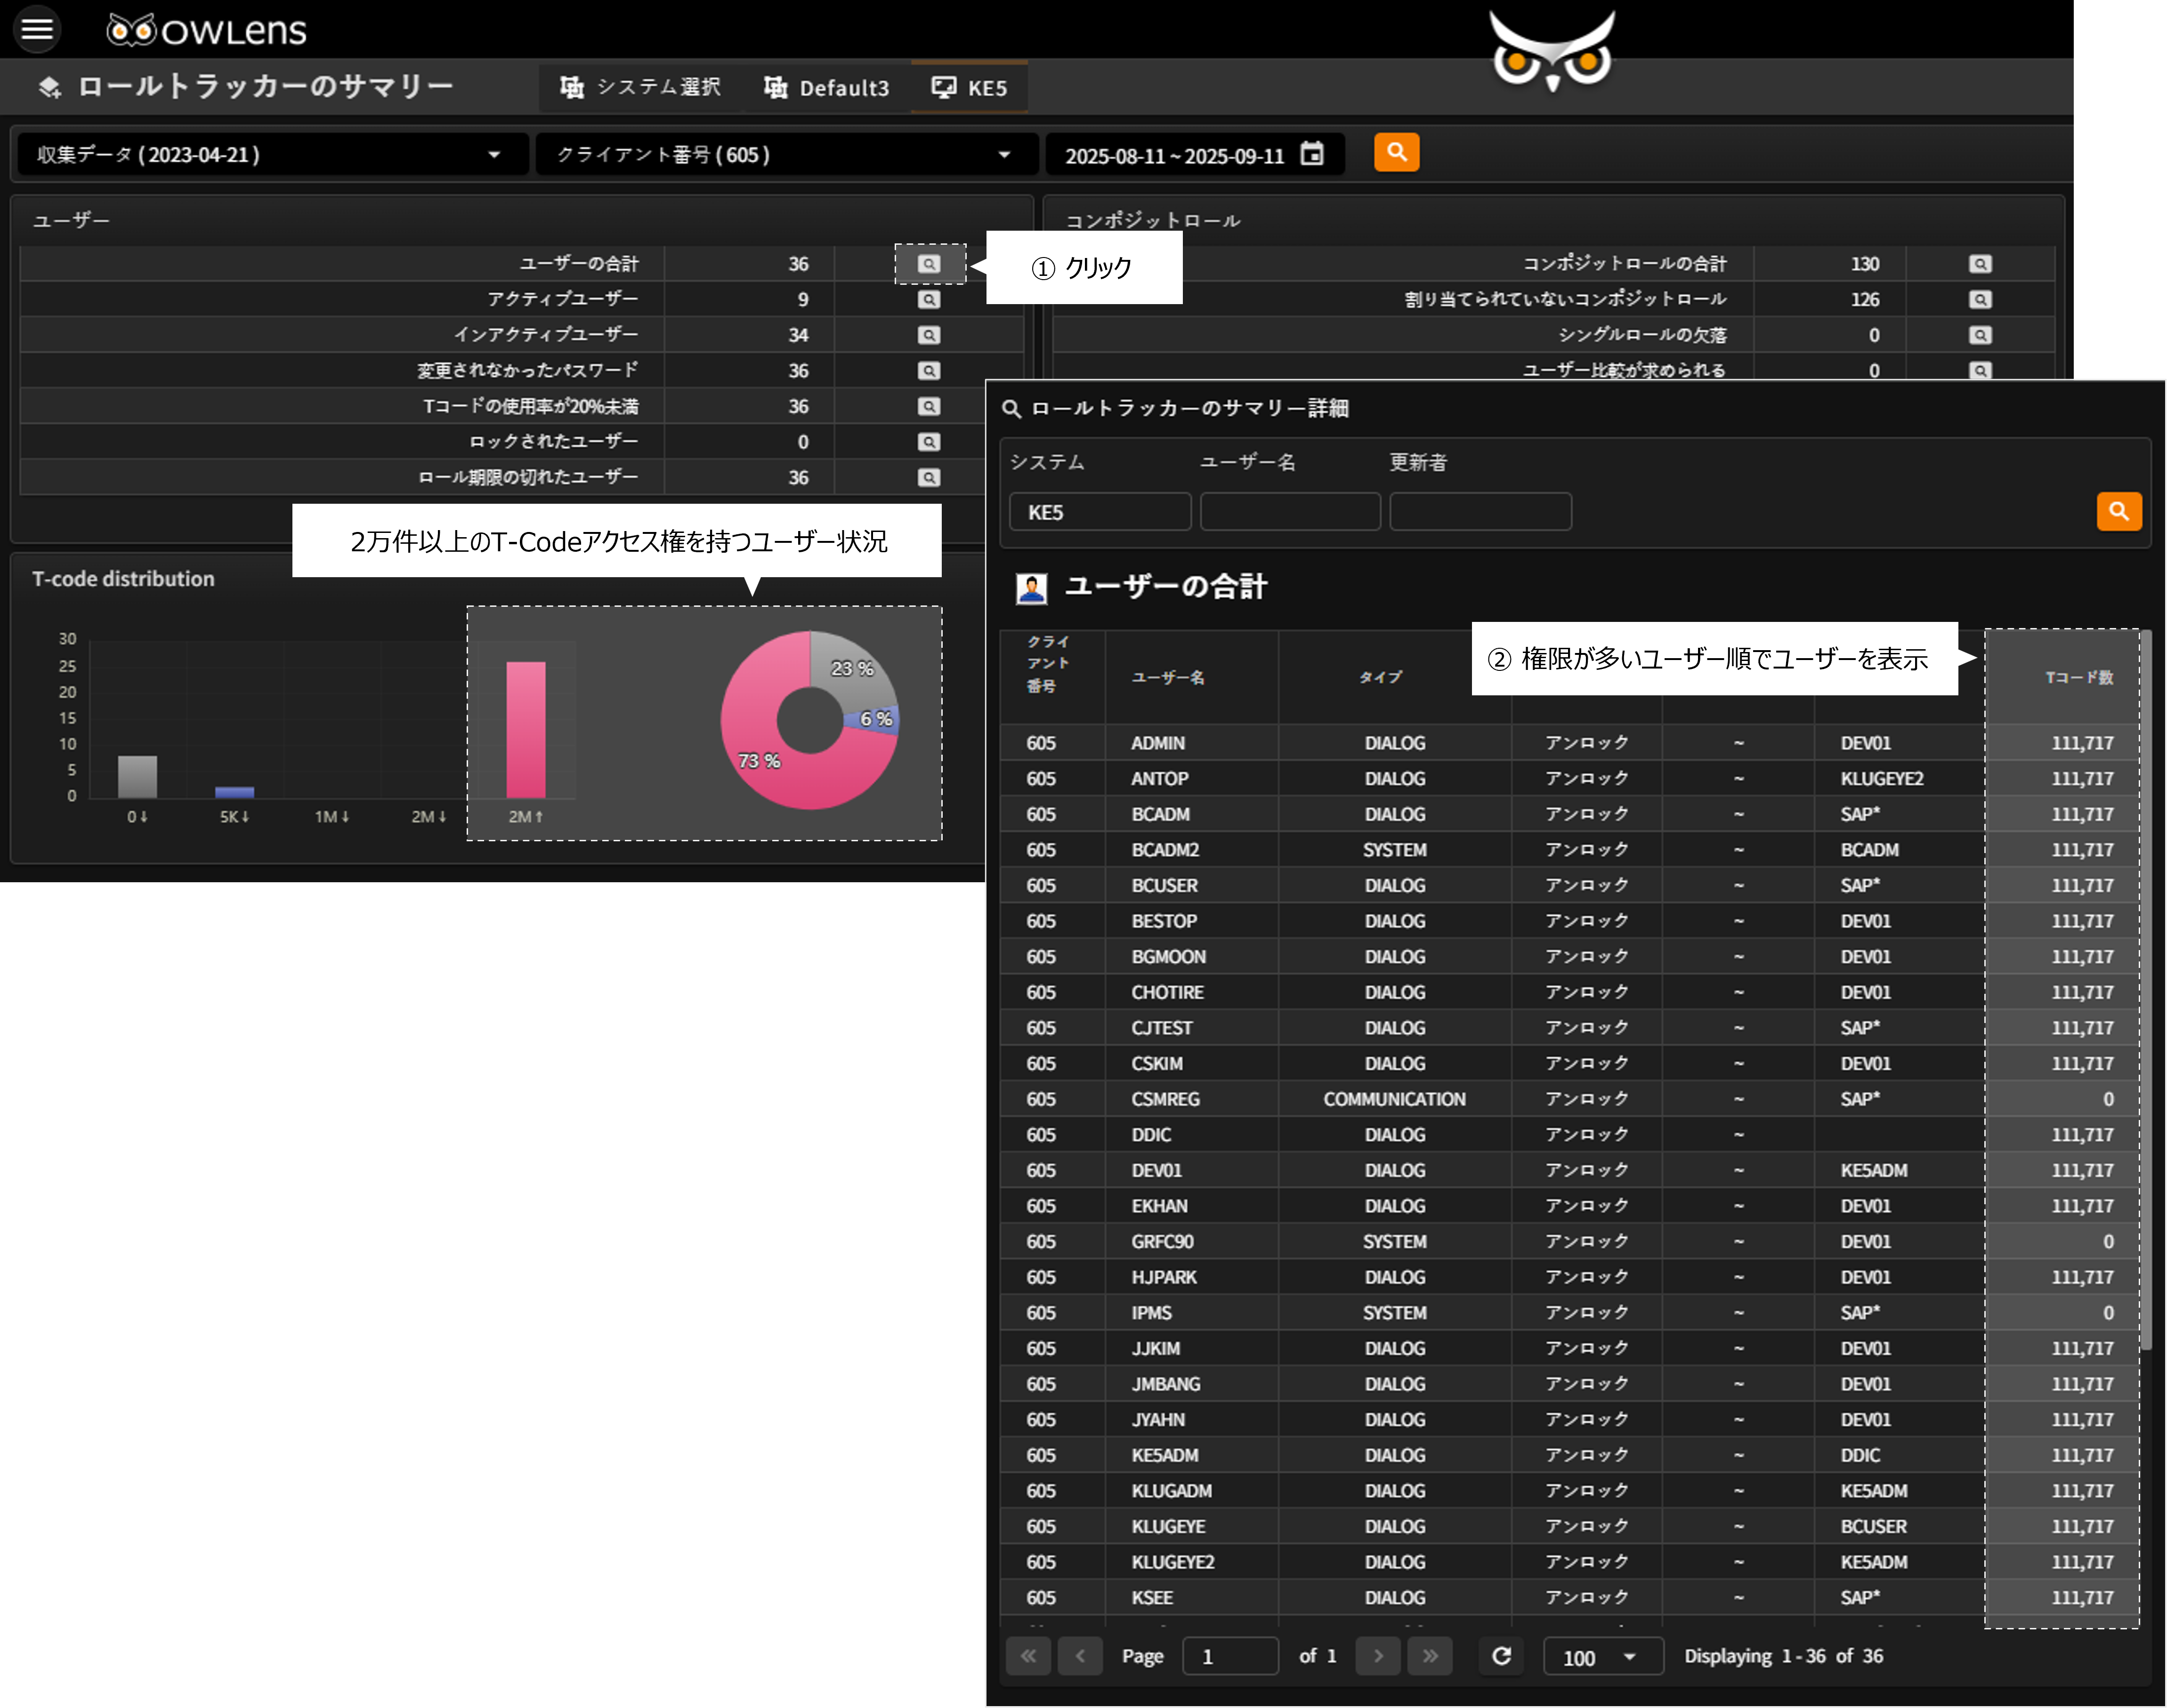2167x1708 pixels.
Task: Open details for アクティブユーザー row
Action: point(929,300)
